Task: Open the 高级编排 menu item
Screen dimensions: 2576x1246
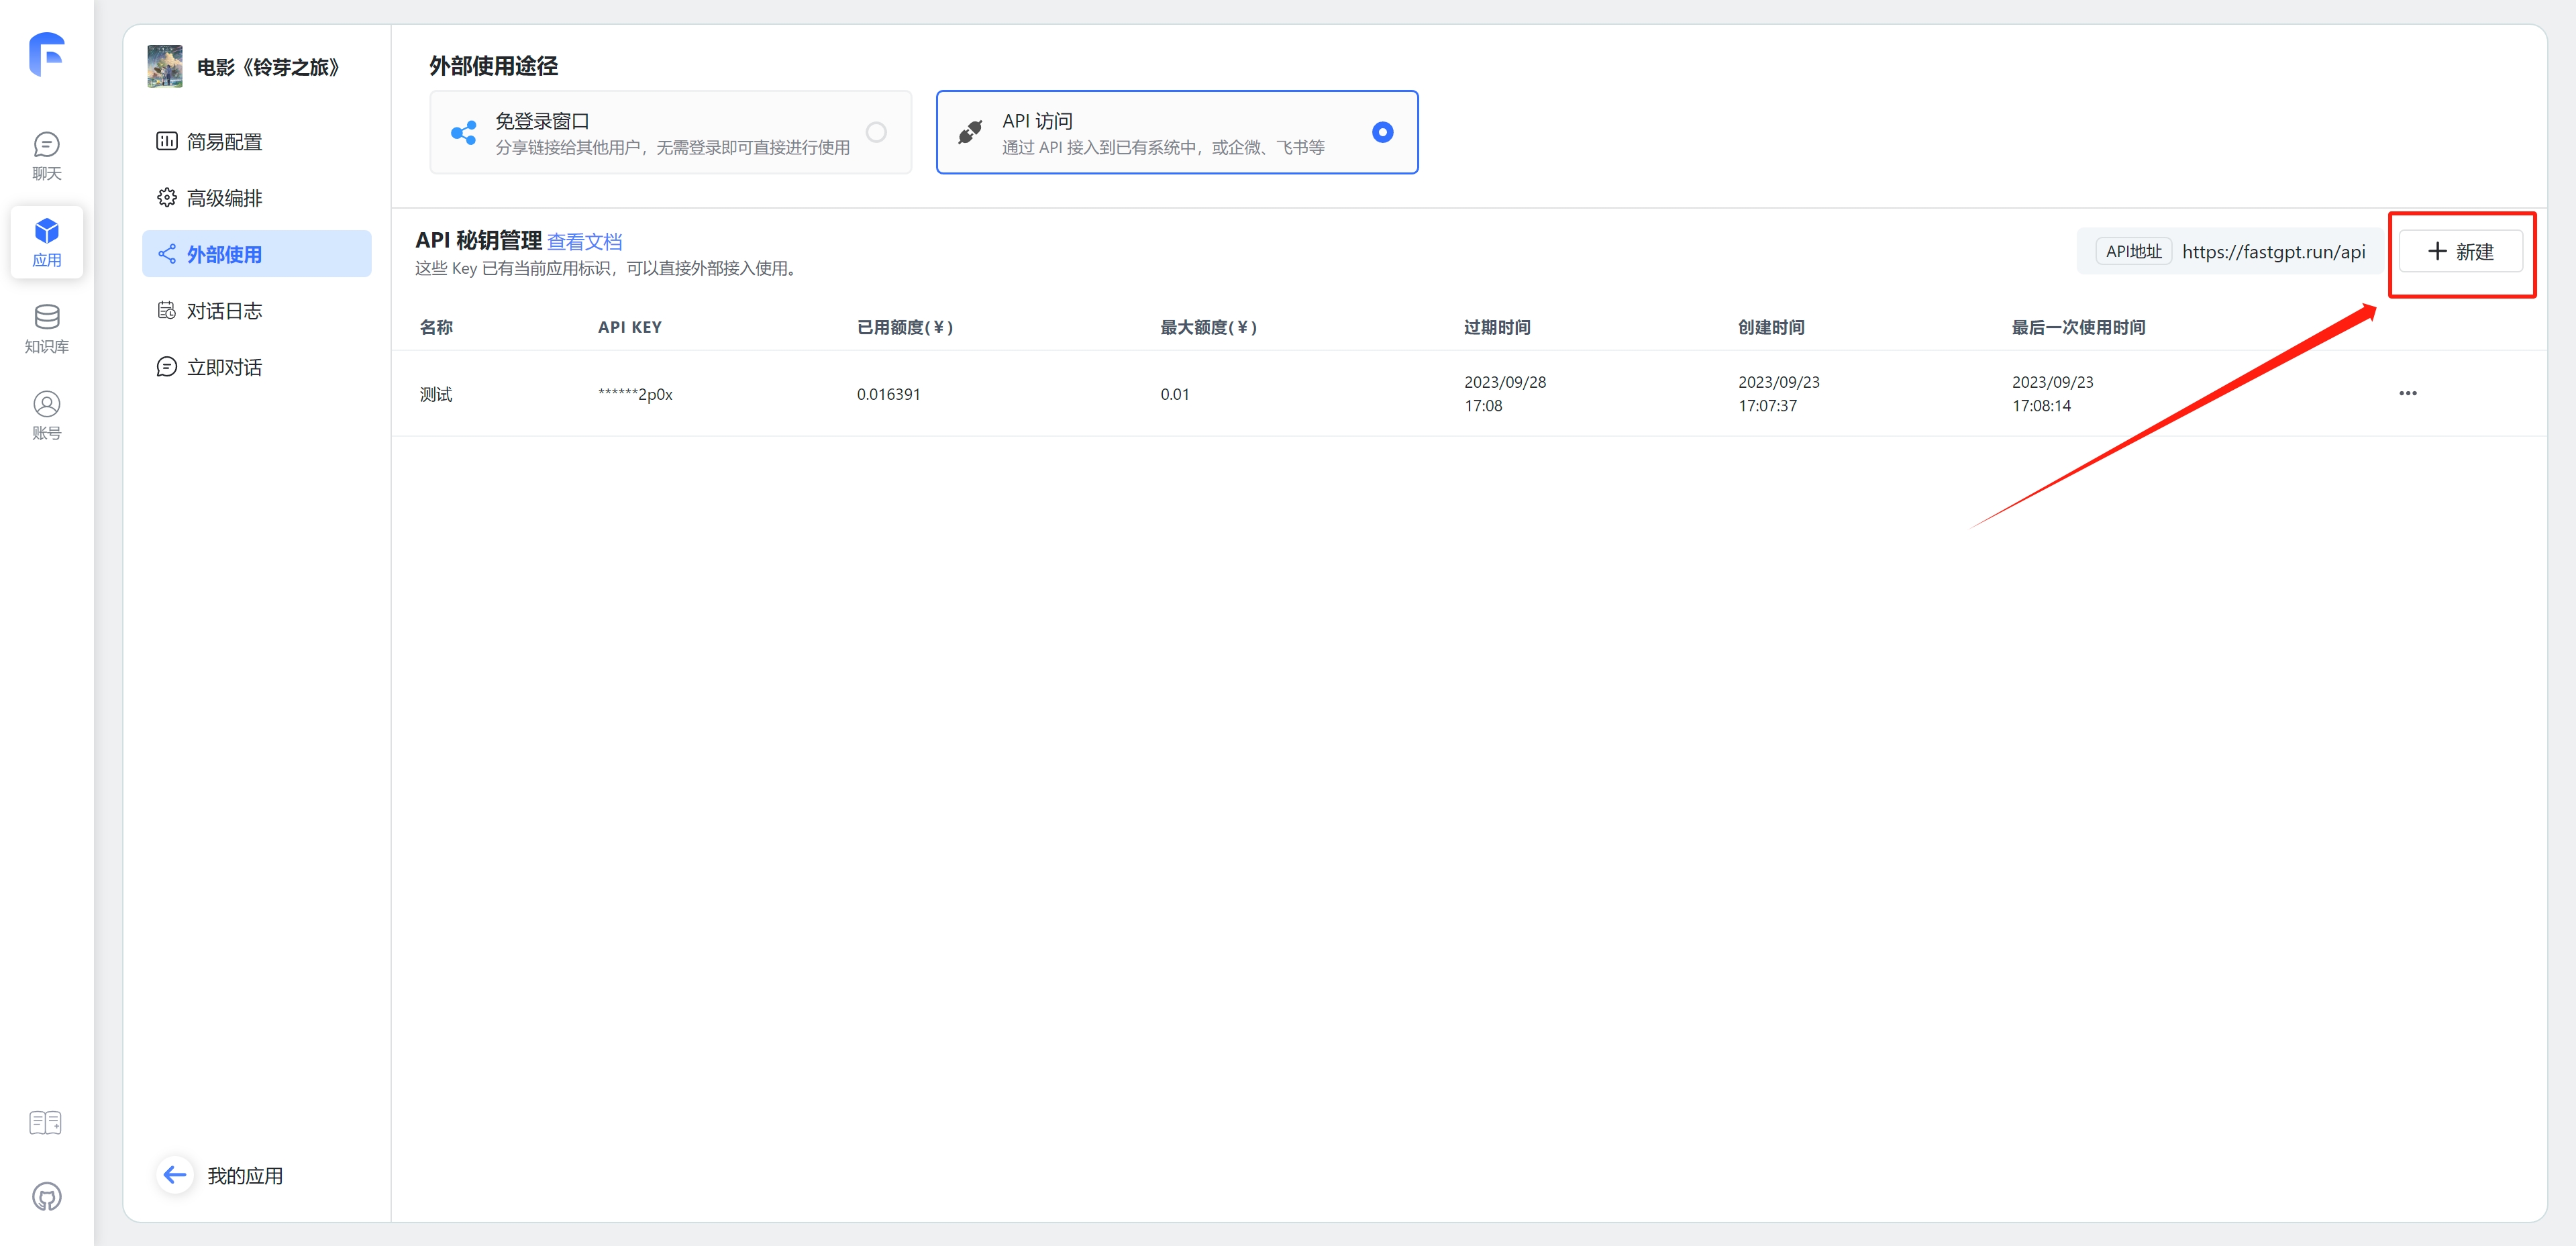Action: pyautogui.click(x=224, y=198)
